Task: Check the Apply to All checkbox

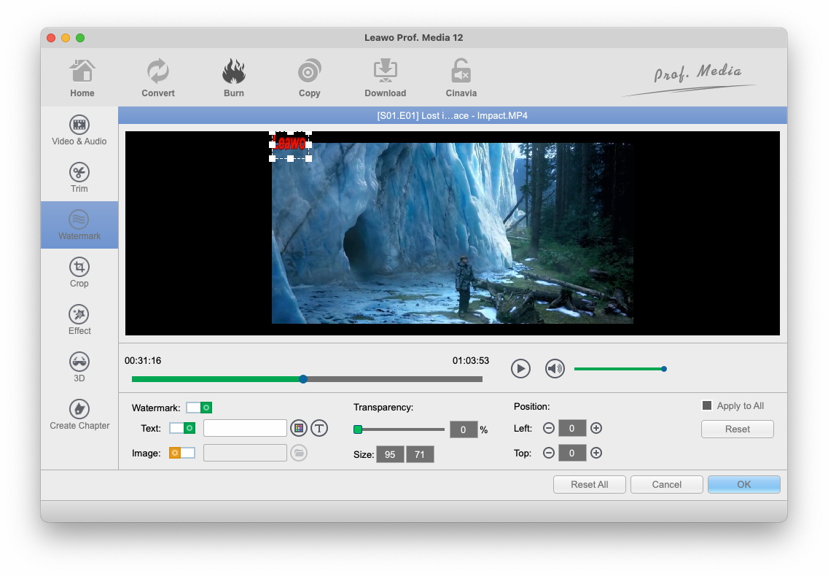Action: pos(706,406)
